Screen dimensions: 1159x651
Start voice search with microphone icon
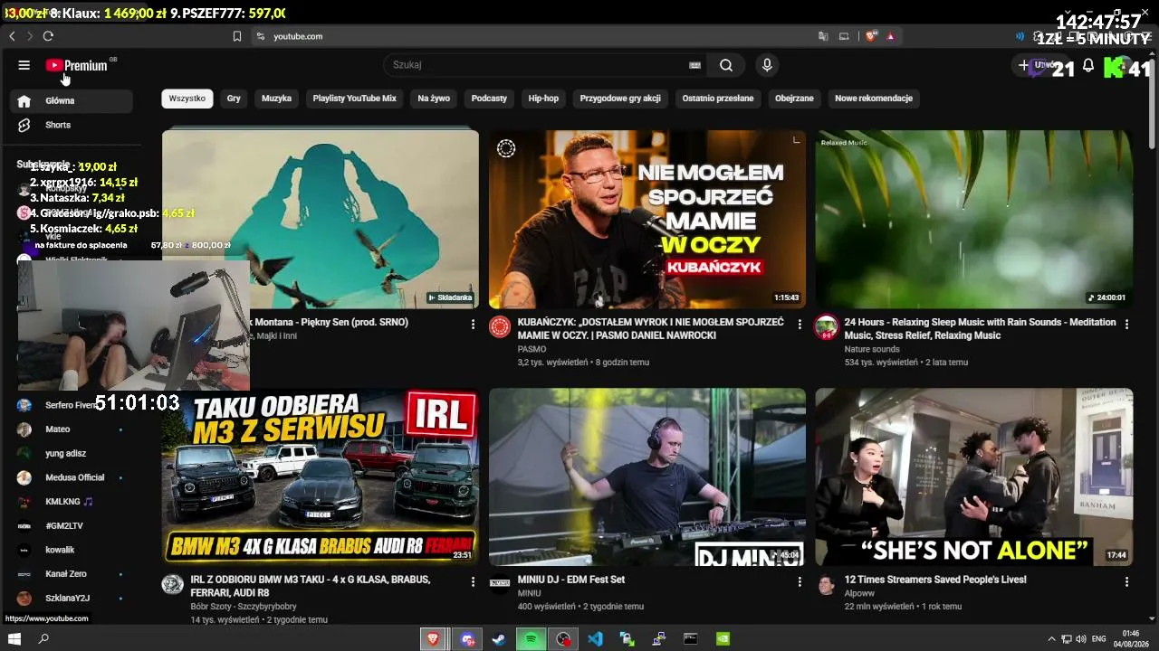pyautogui.click(x=767, y=65)
